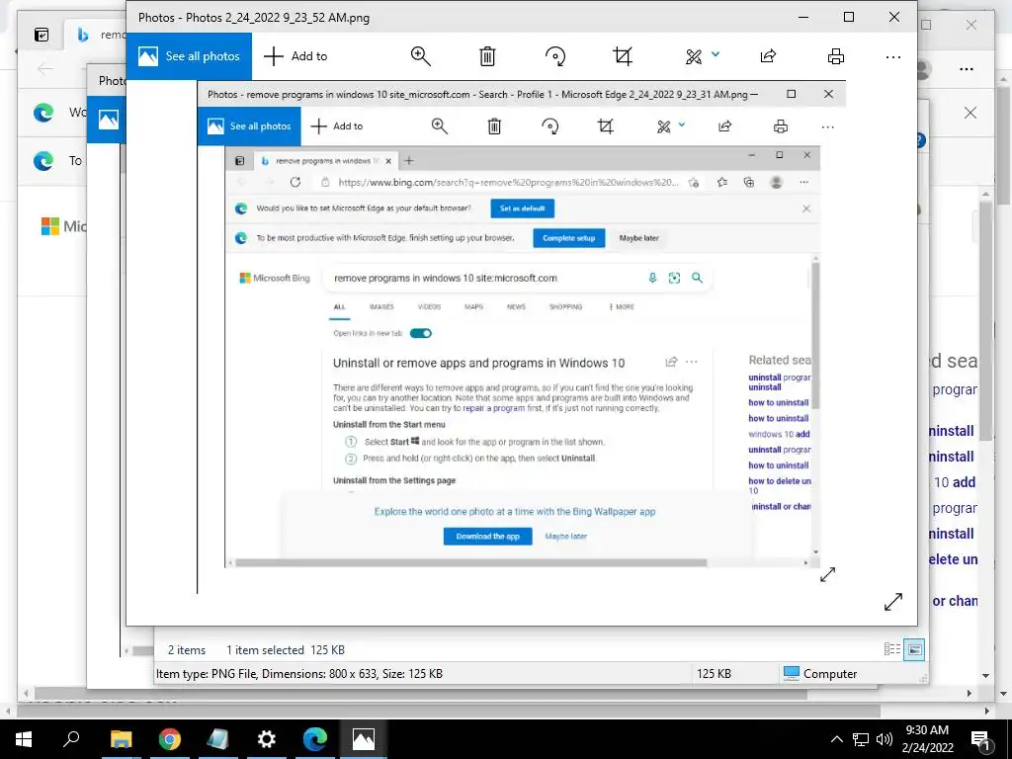Select IMAGES tab in nested Bing screenshot
Viewport: 1012px width, 759px height.
click(381, 307)
